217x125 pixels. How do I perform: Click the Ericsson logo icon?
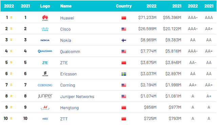tap(45, 74)
